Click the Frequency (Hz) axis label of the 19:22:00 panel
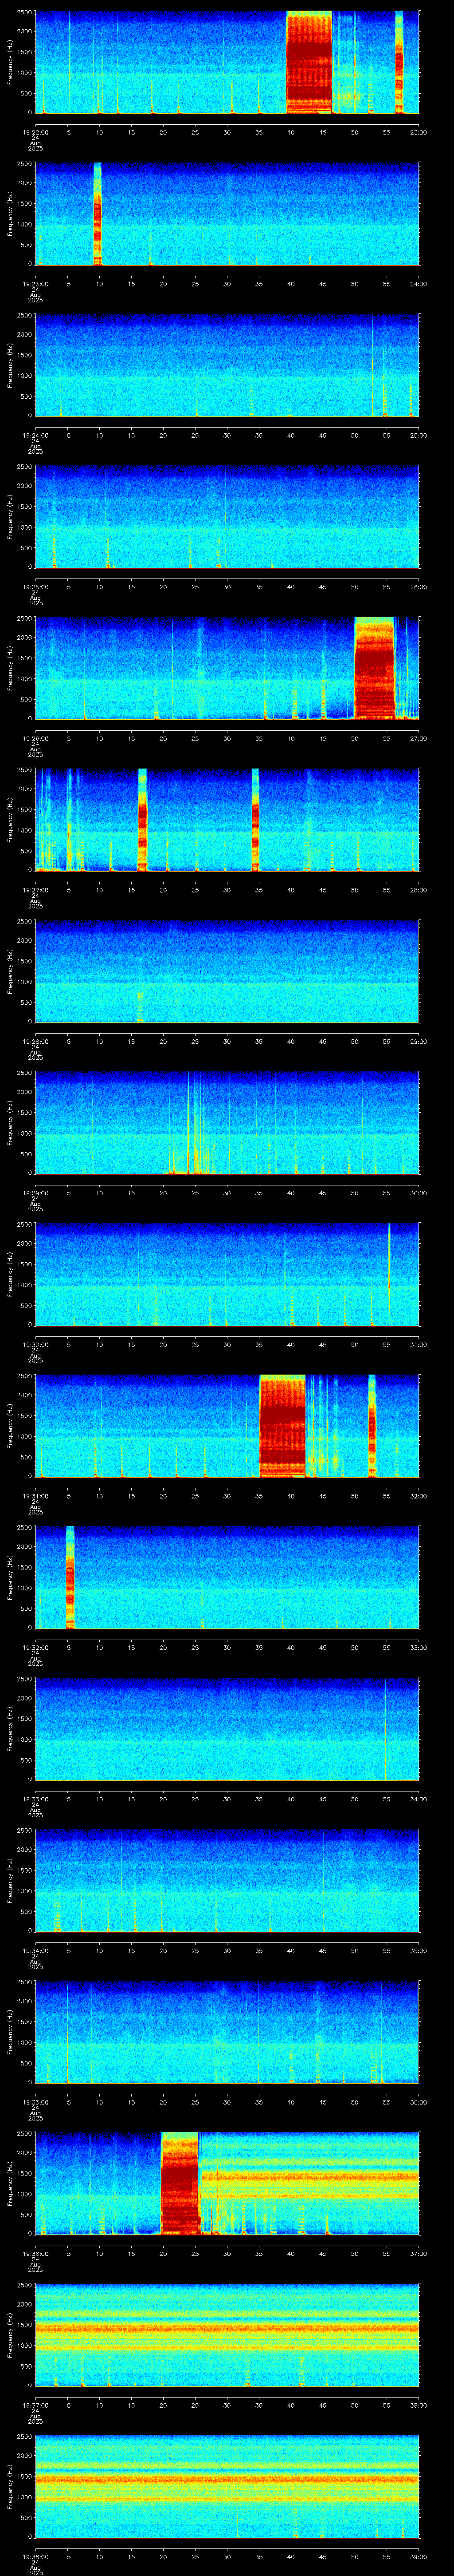454x2576 pixels. click(10, 62)
